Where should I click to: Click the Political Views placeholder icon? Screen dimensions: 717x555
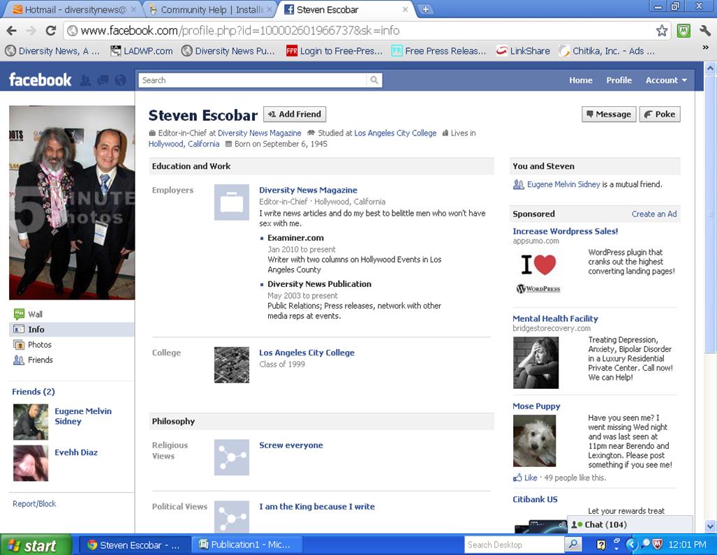[x=232, y=517]
